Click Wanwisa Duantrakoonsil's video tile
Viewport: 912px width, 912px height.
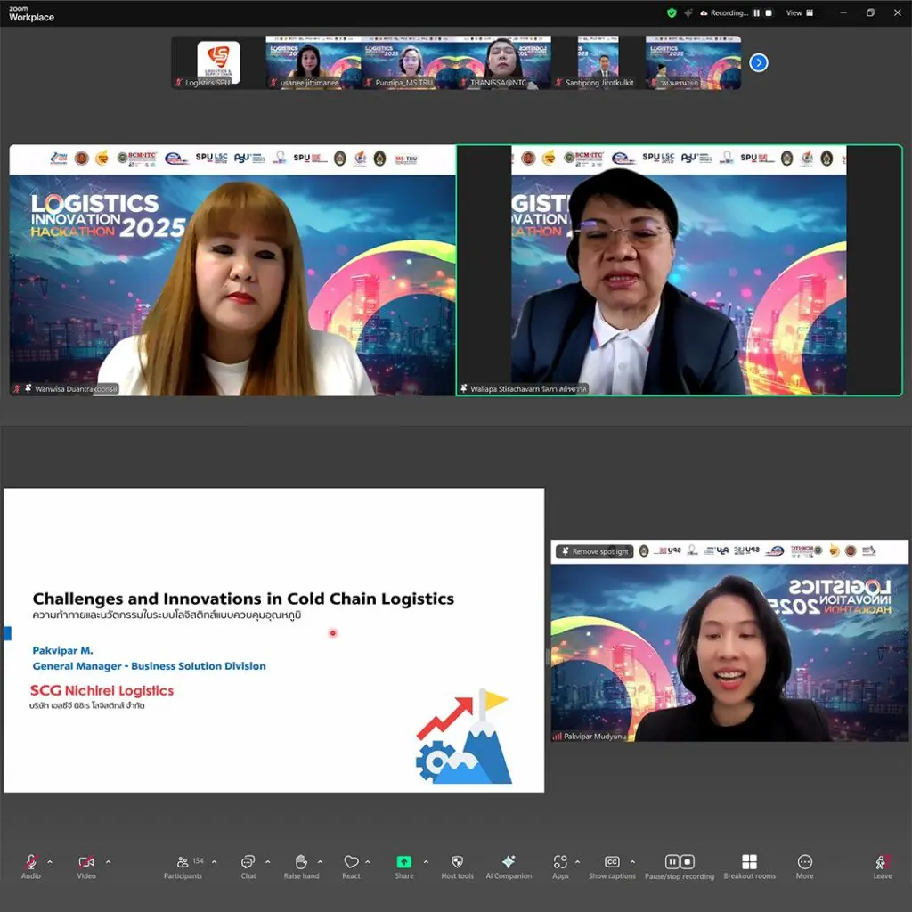click(232, 271)
